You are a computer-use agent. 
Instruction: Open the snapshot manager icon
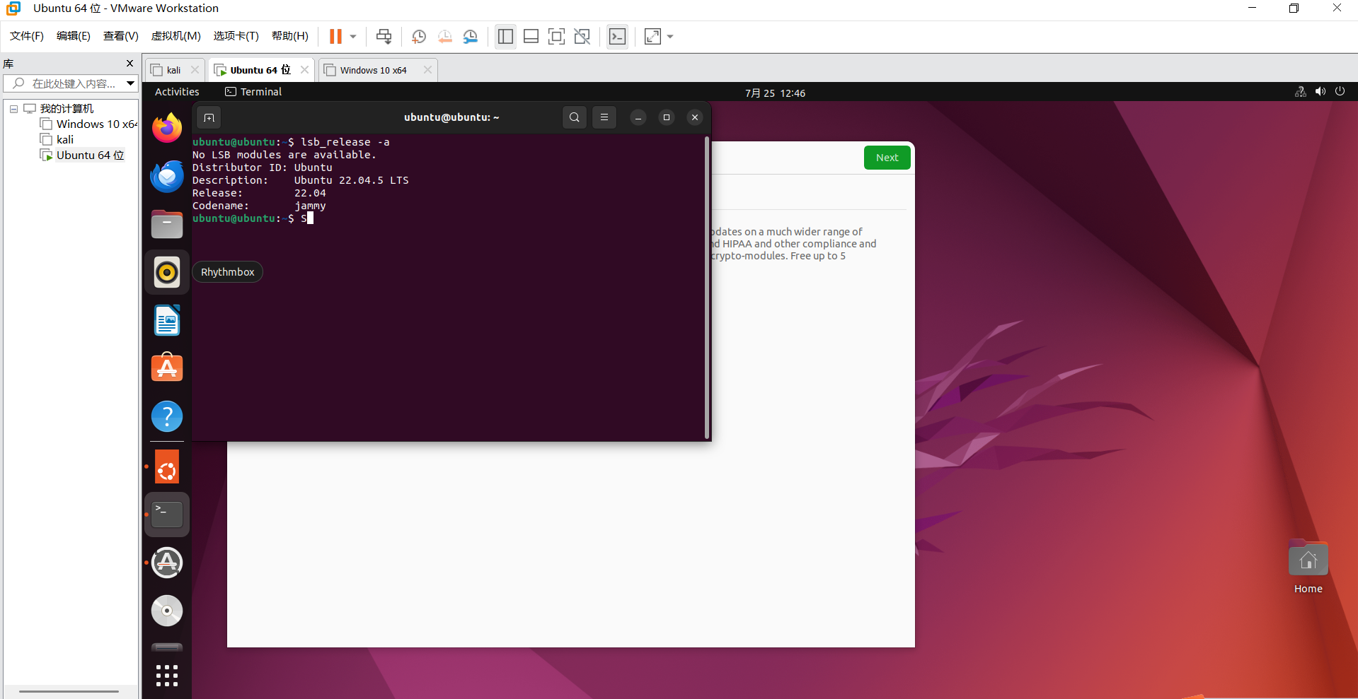pyautogui.click(x=471, y=37)
